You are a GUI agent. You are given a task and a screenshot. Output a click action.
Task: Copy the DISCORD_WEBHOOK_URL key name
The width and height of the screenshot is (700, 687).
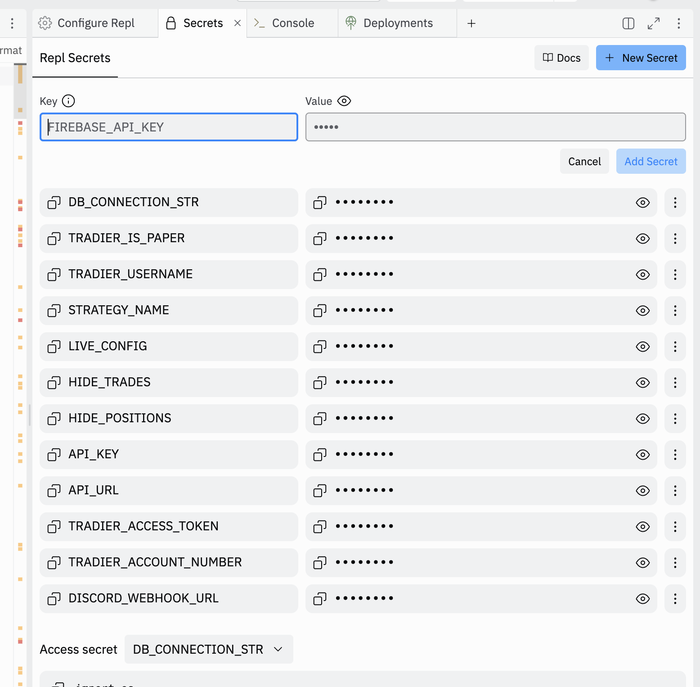tap(54, 599)
